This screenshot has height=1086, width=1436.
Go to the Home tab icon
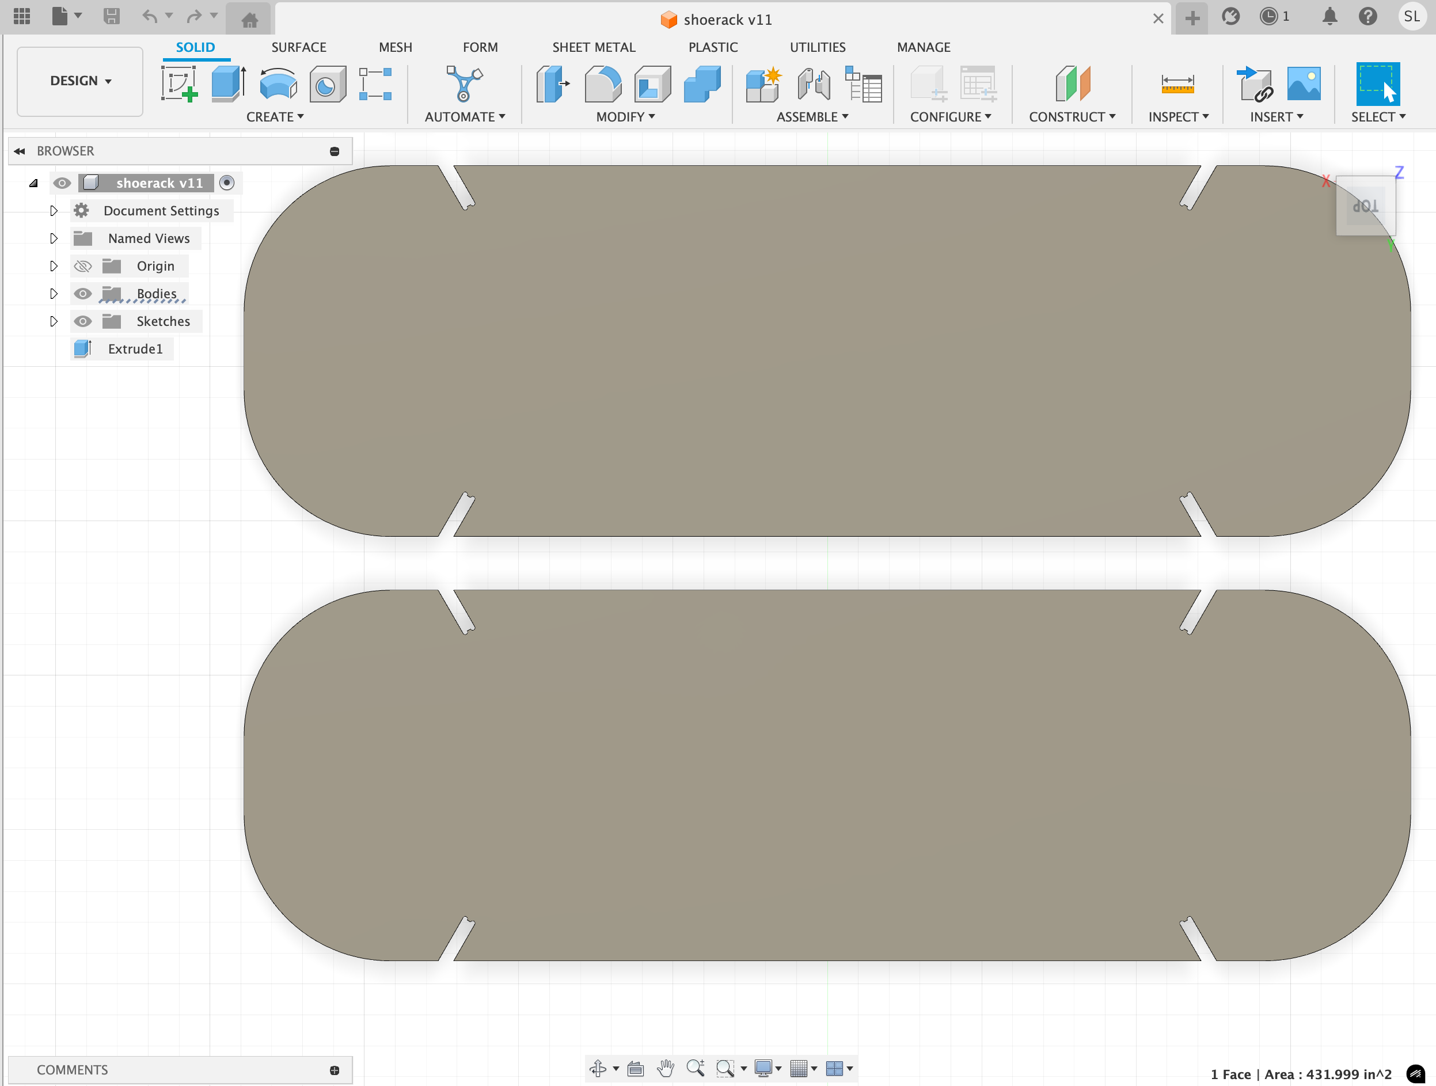coord(249,20)
